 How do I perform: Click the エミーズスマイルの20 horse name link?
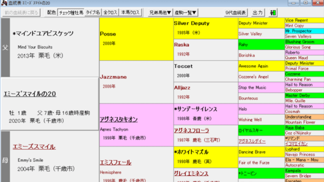click(x=30, y=94)
